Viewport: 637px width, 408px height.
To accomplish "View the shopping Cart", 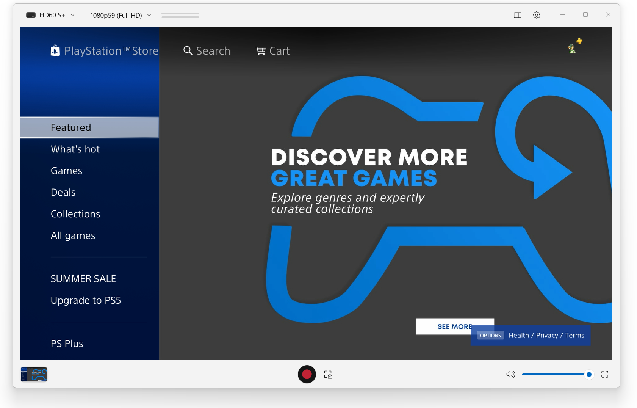I will [x=272, y=50].
